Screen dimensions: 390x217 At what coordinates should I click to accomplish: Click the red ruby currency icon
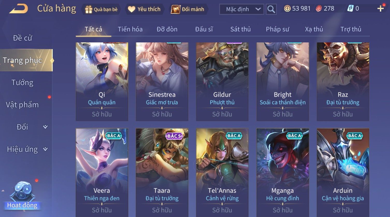click(x=319, y=9)
